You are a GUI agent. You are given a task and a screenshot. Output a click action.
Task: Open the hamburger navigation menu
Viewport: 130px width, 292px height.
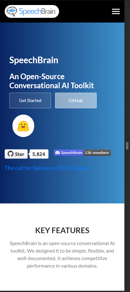116,11
